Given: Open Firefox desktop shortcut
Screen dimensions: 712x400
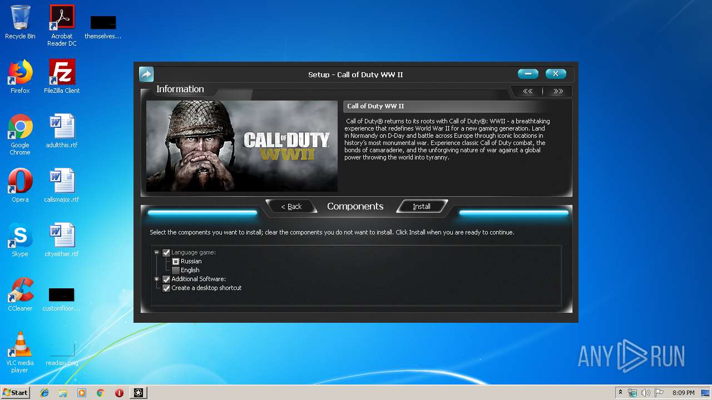Looking at the screenshot, I should click(20, 77).
